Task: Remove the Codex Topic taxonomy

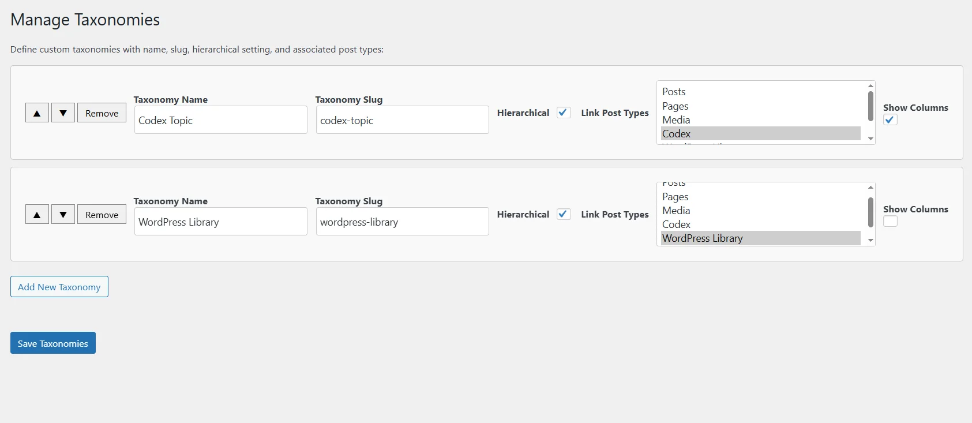Action: click(102, 113)
